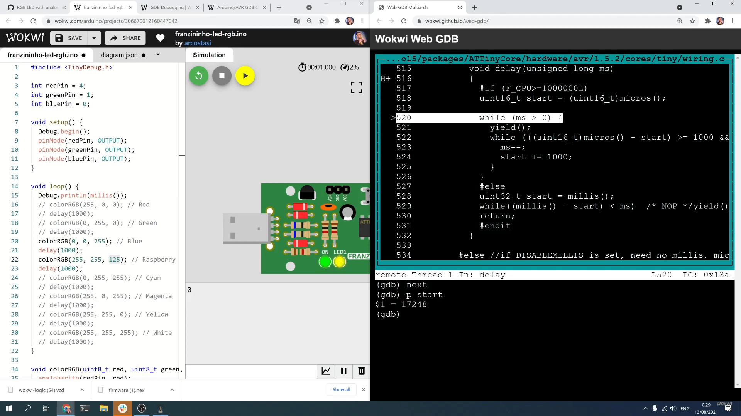741x416 pixels.
Task: Open the Save button dropdown
Action: point(94,38)
